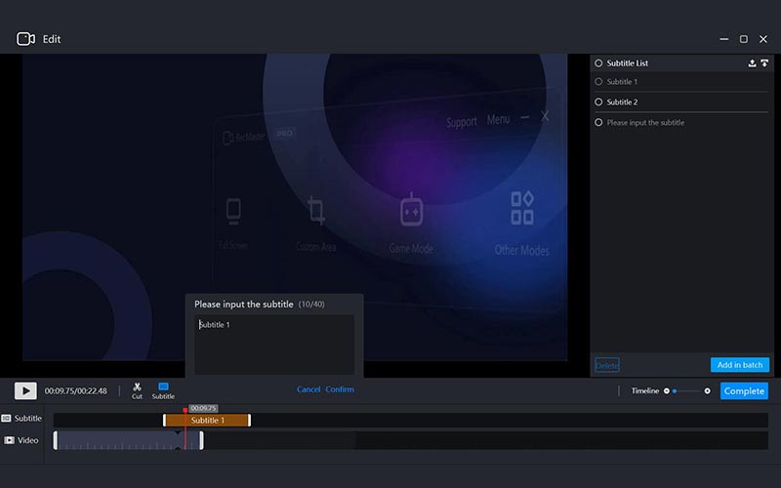Click the export subtitle list icon
This screenshot has width=781, height=488.
point(752,63)
